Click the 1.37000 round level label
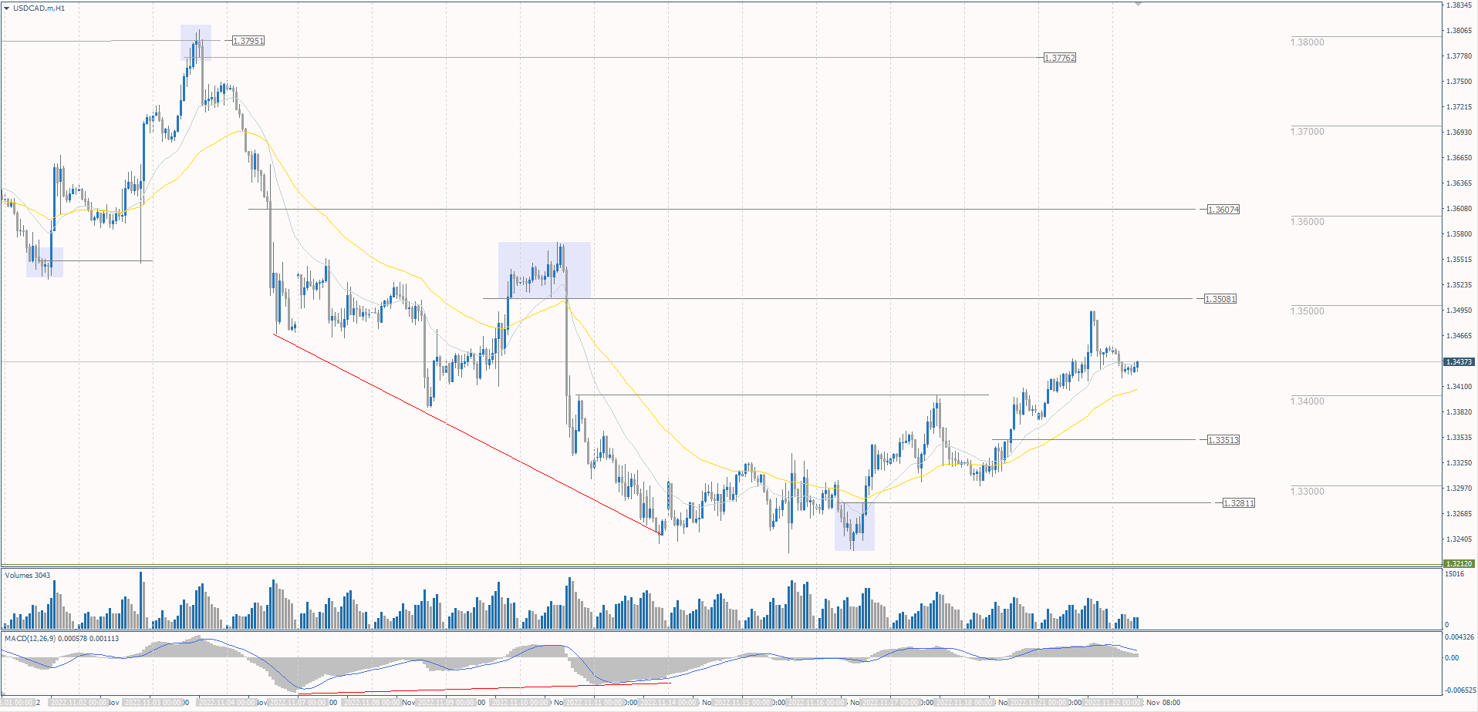1478x712 pixels. click(1308, 132)
